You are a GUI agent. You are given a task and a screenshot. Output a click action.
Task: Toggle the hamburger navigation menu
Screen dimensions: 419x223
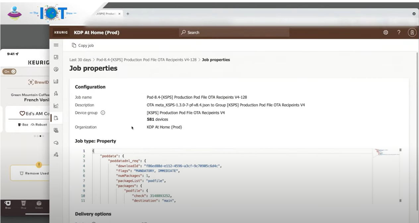tap(56, 45)
